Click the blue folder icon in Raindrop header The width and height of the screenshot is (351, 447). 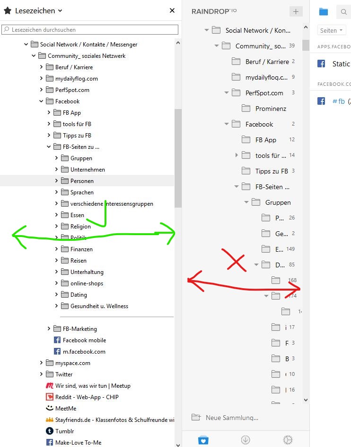pos(324,12)
